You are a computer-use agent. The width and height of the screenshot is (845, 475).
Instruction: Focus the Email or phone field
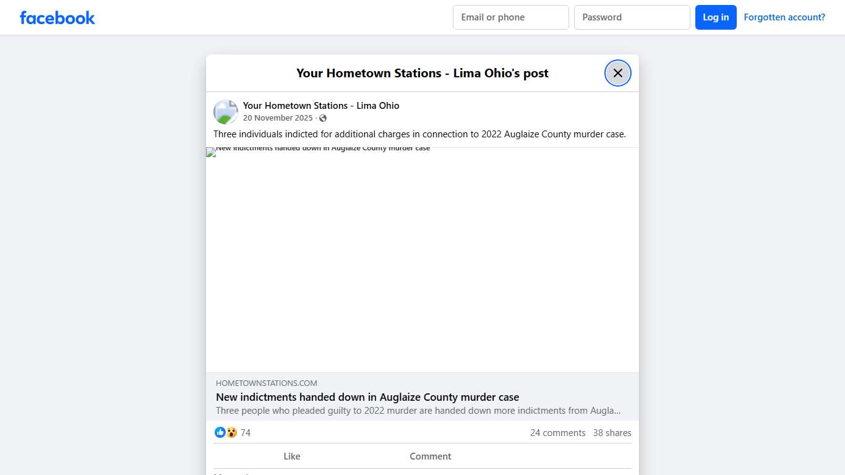click(510, 17)
